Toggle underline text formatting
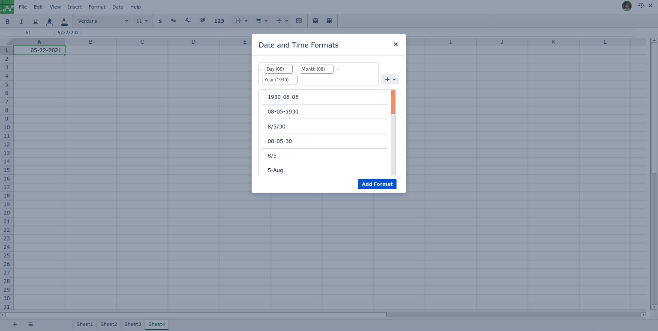The image size is (658, 331). click(35, 21)
